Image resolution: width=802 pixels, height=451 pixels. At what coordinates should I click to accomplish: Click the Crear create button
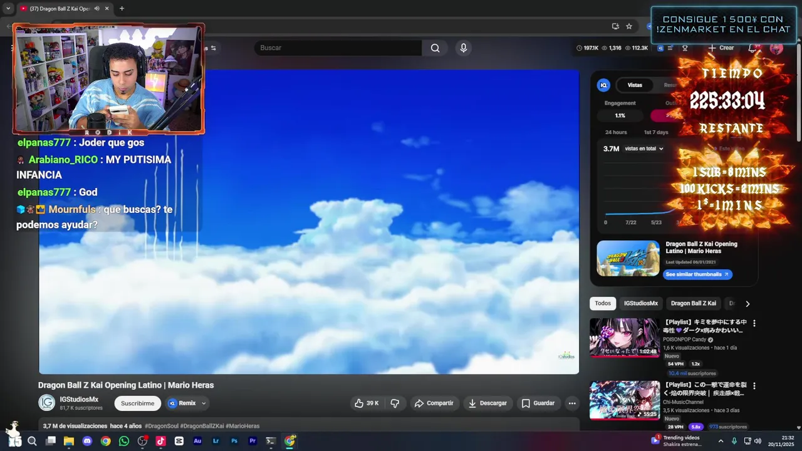pyautogui.click(x=721, y=48)
